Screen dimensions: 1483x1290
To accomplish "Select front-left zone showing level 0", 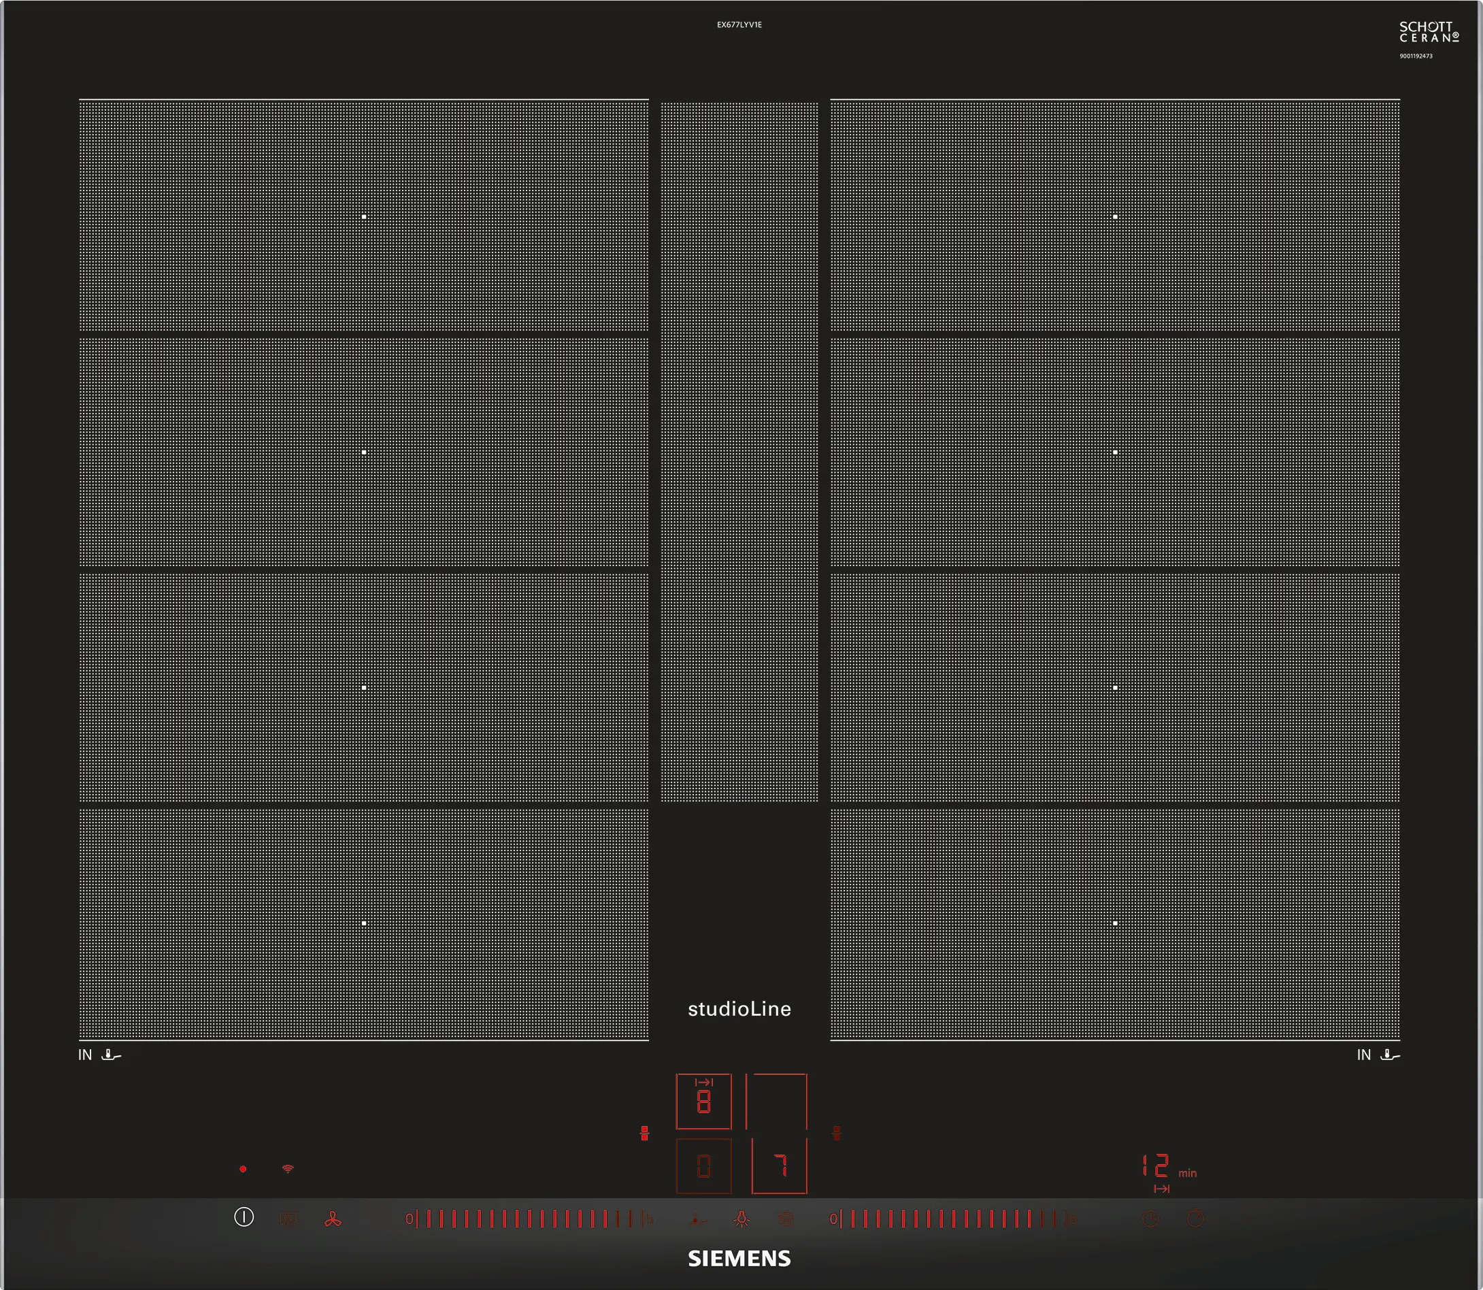I will coord(703,1166).
